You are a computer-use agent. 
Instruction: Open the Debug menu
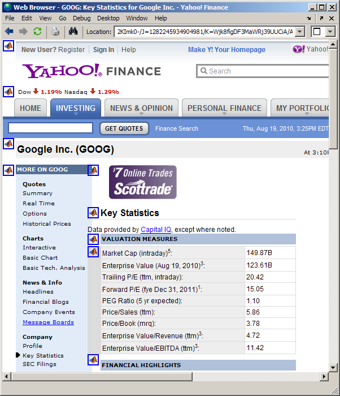81,18
